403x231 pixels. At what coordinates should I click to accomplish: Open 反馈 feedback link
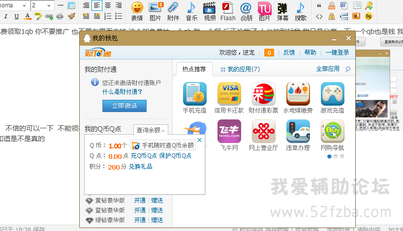point(289,53)
